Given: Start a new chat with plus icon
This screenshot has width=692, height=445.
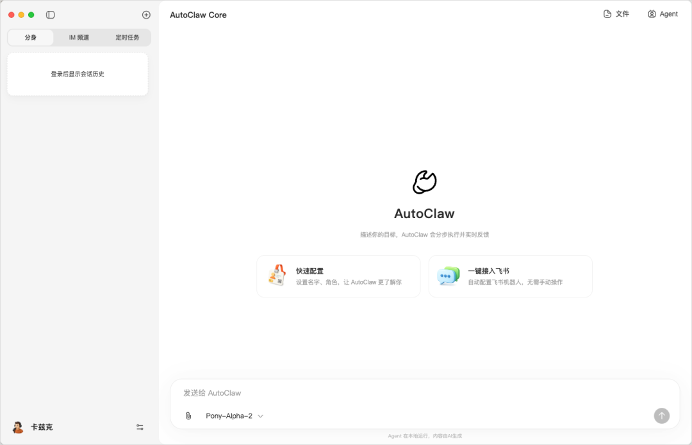Looking at the screenshot, I should point(146,15).
